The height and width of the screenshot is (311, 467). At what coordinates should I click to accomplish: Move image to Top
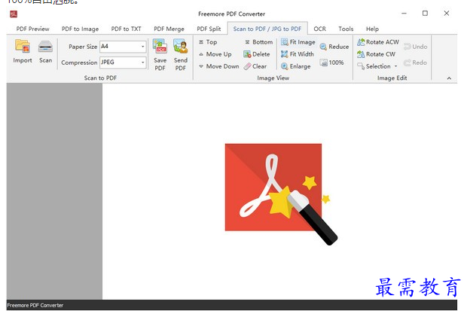(208, 42)
